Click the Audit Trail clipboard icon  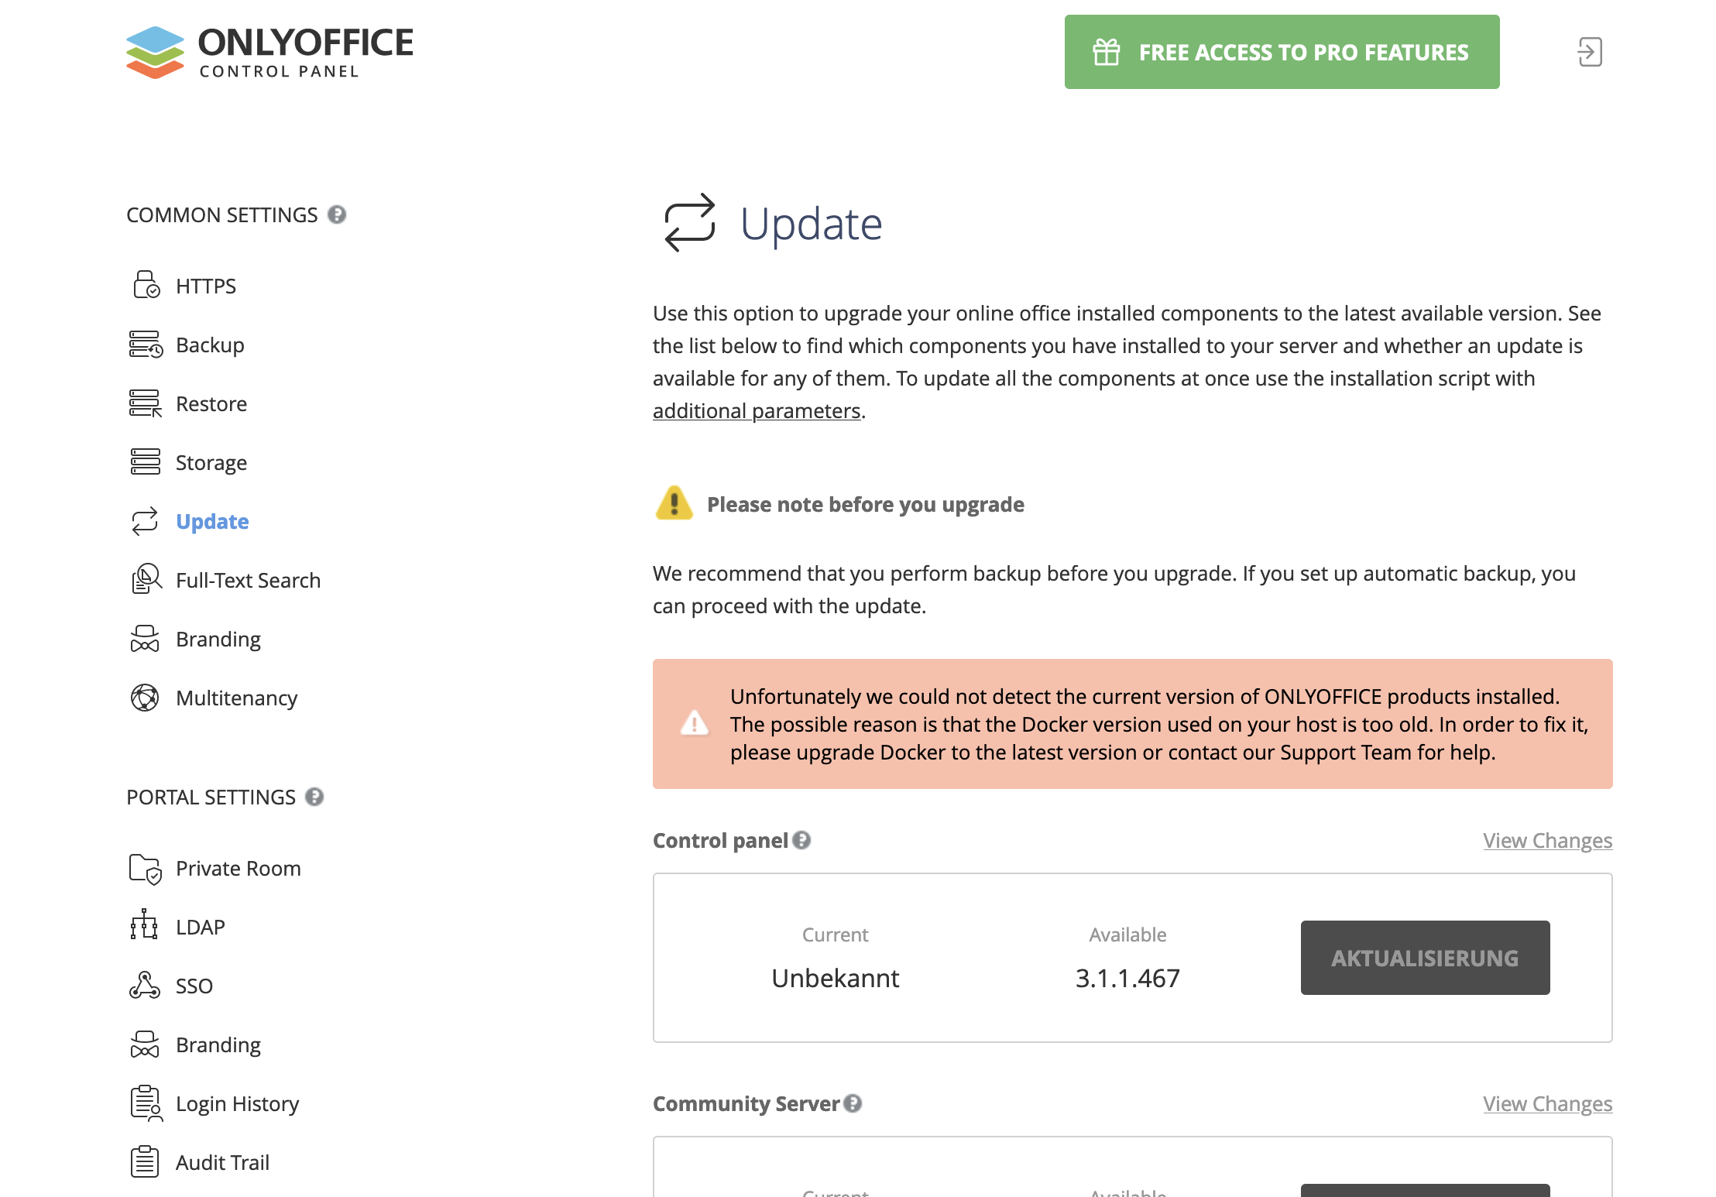[x=145, y=1161]
